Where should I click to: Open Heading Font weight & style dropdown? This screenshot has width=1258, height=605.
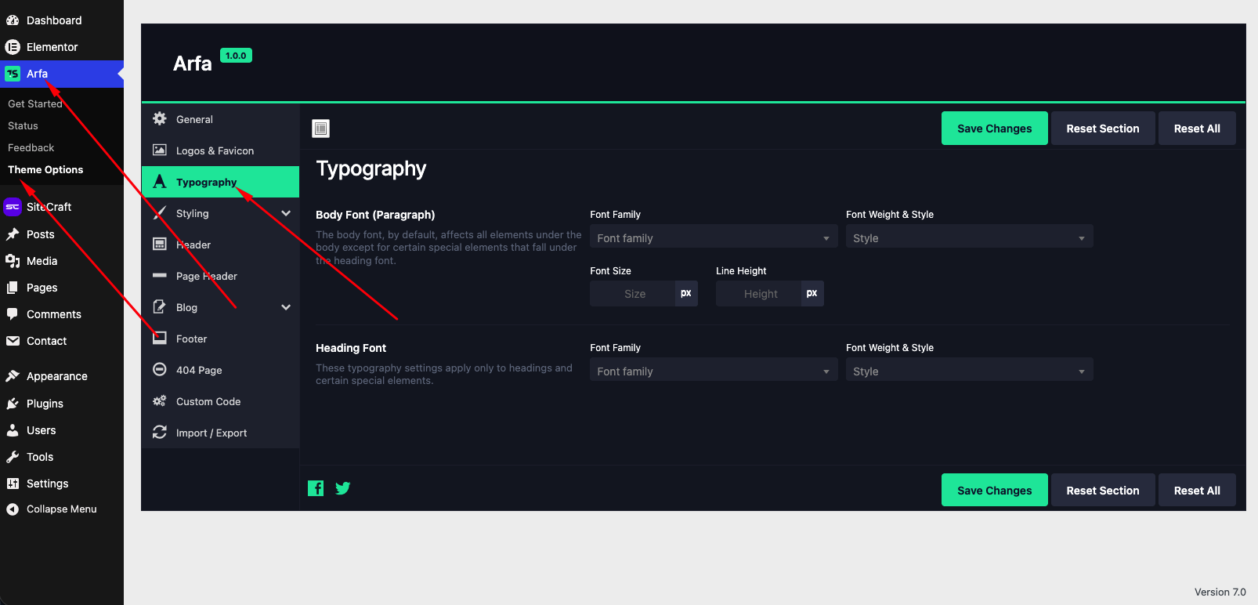[969, 370]
